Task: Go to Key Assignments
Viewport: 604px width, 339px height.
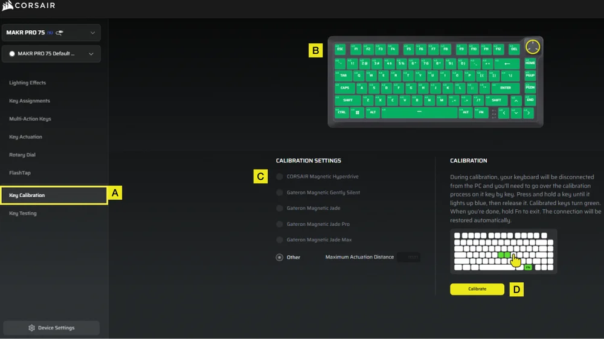Action: tap(30, 101)
